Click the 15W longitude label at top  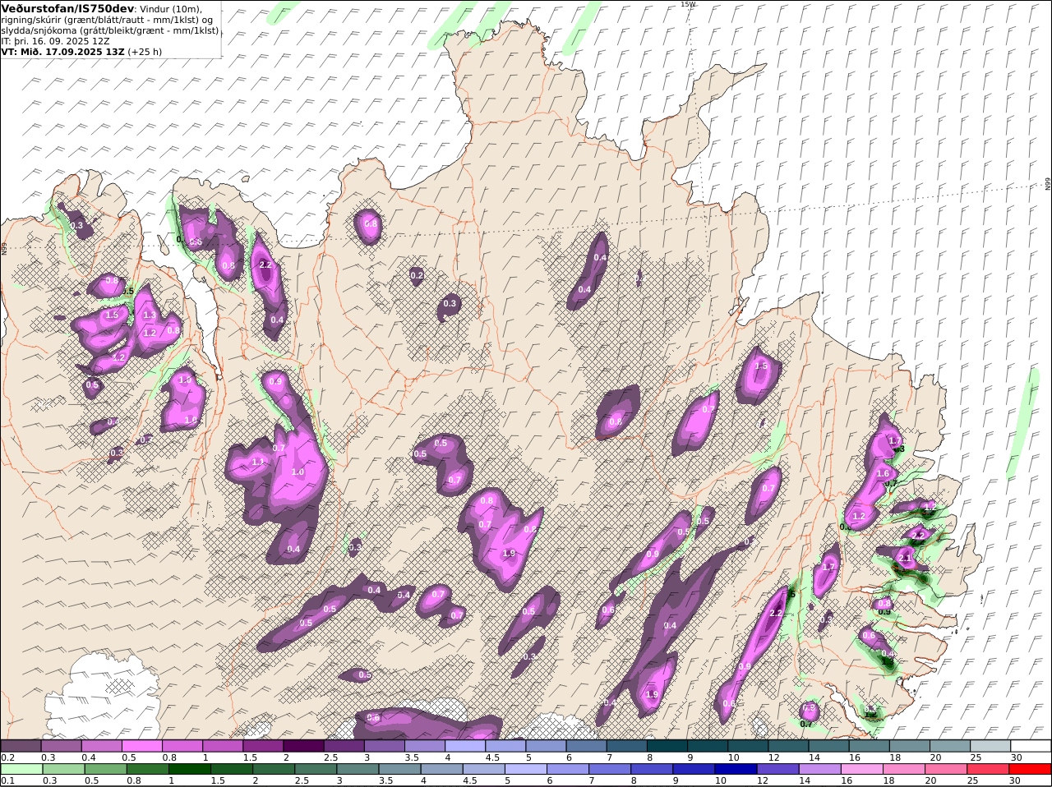(687, 4)
